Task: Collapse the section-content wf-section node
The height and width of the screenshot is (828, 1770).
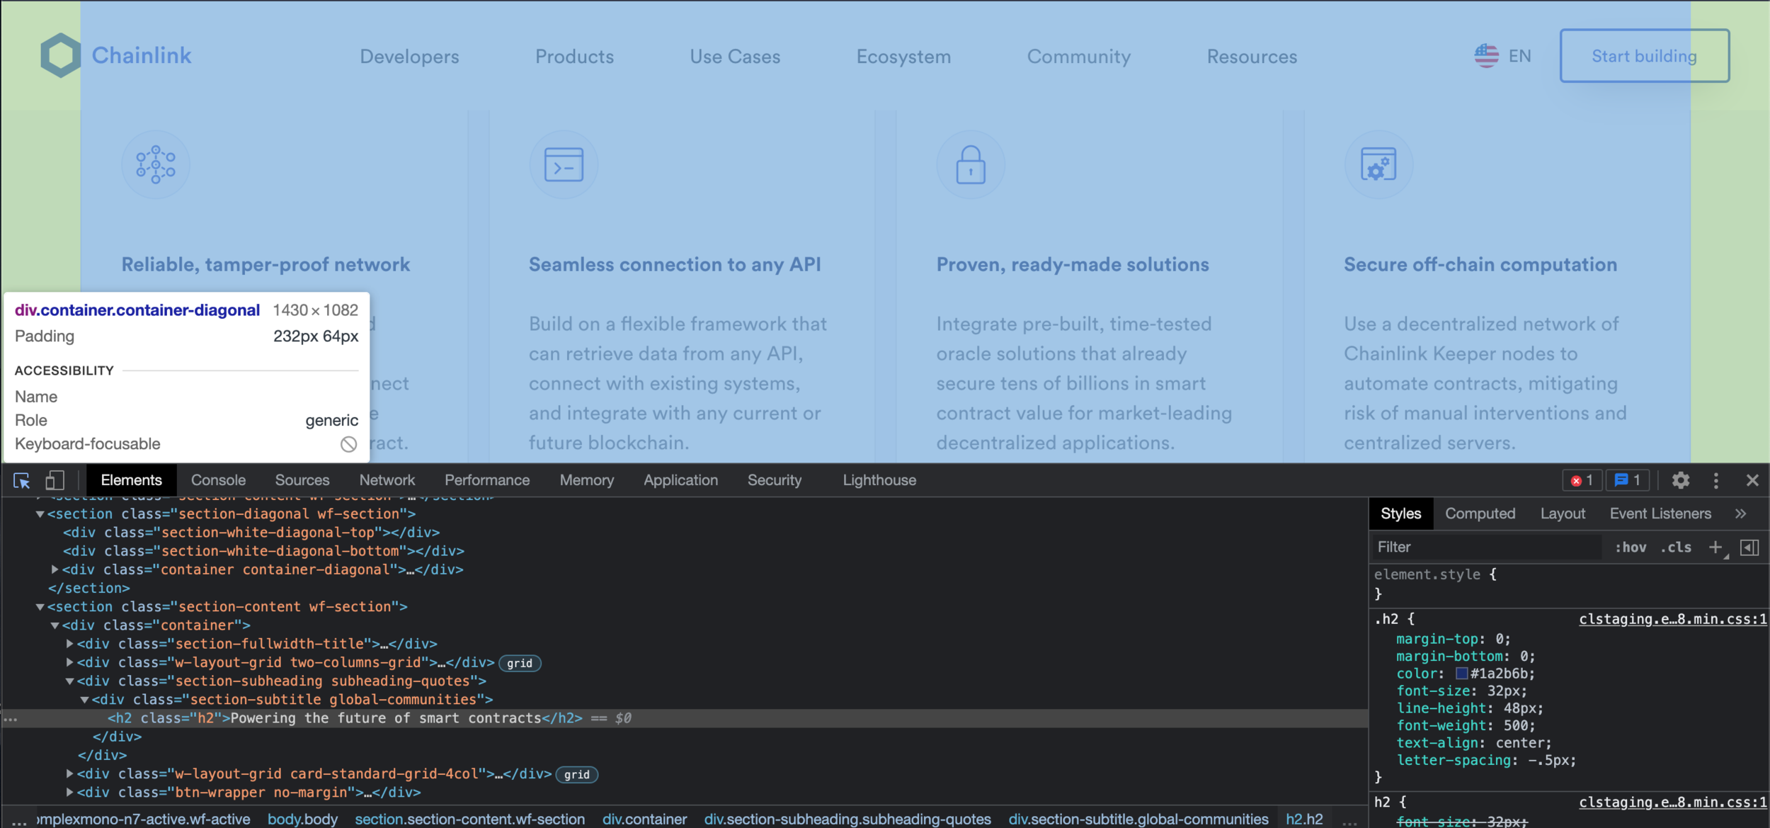Action: [x=40, y=606]
